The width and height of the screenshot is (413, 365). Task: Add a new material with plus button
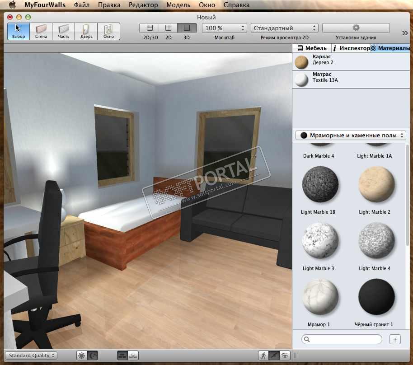(x=395, y=339)
